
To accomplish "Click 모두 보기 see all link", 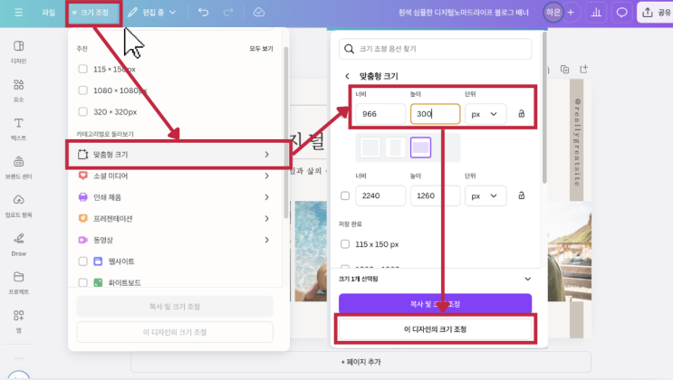I will pyautogui.click(x=261, y=49).
